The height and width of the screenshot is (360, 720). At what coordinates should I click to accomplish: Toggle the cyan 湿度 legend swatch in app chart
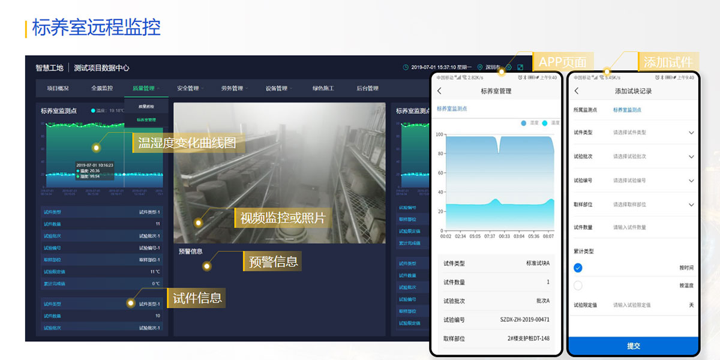(x=545, y=122)
